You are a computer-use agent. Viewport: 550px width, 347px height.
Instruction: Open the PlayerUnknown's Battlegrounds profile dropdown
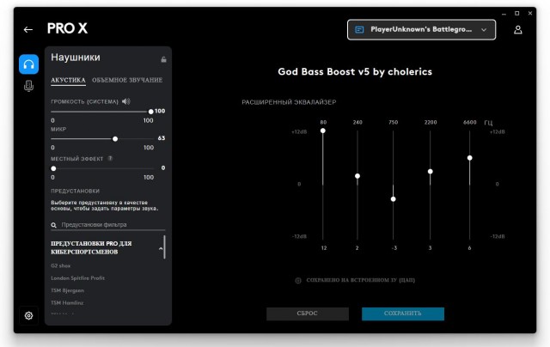[421, 30]
